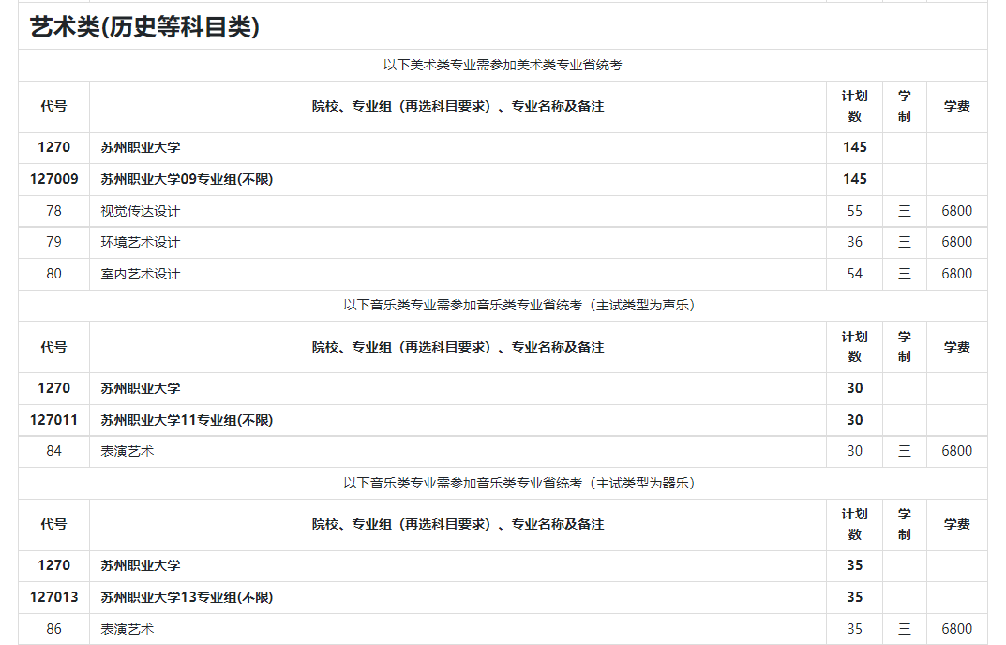Click tuition 6800 in the 视觉传达设计 row
This screenshot has height=645, width=1006.
click(956, 211)
